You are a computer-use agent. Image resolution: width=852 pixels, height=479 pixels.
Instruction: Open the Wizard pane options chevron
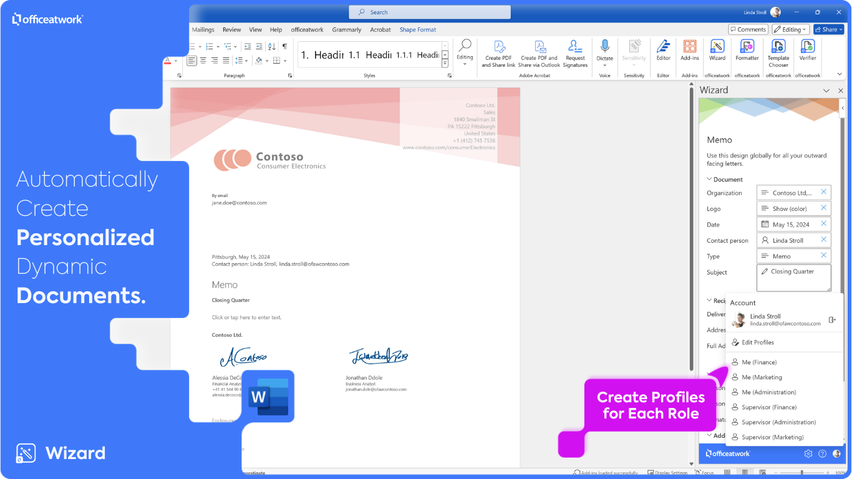(x=826, y=90)
